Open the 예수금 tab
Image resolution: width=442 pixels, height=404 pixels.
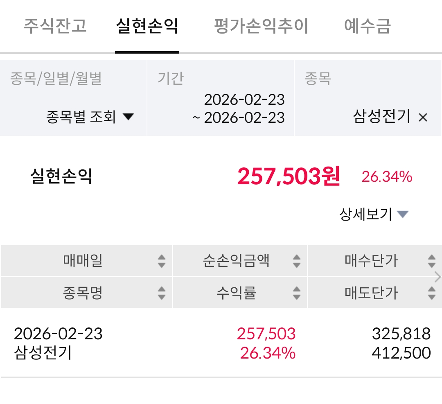coord(368,26)
